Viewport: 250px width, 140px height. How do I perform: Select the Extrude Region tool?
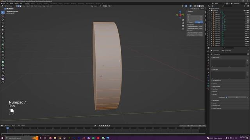click(3, 45)
